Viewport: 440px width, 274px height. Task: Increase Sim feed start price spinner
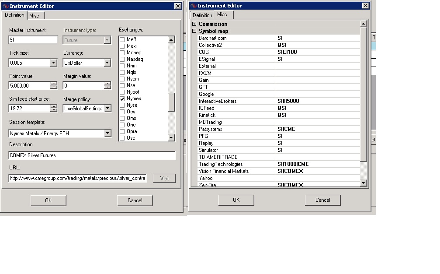pyautogui.click(x=54, y=106)
